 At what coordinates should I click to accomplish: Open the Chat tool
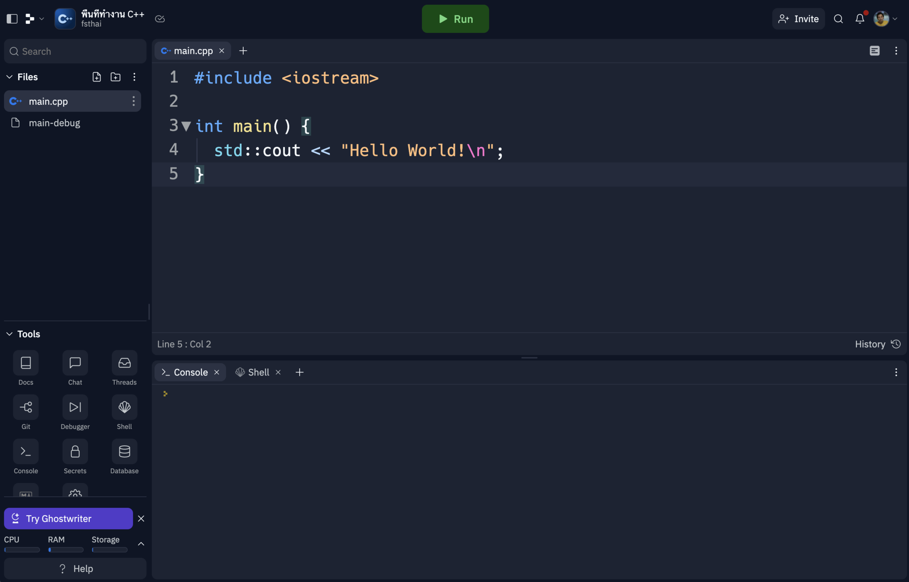pyautogui.click(x=75, y=363)
